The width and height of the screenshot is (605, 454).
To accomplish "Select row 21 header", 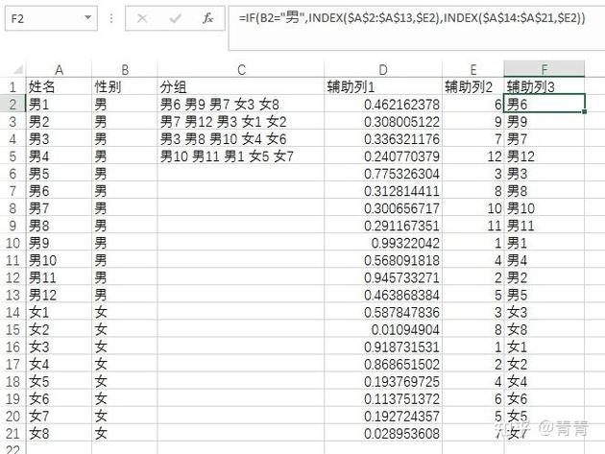I will (x=12, y=434).
